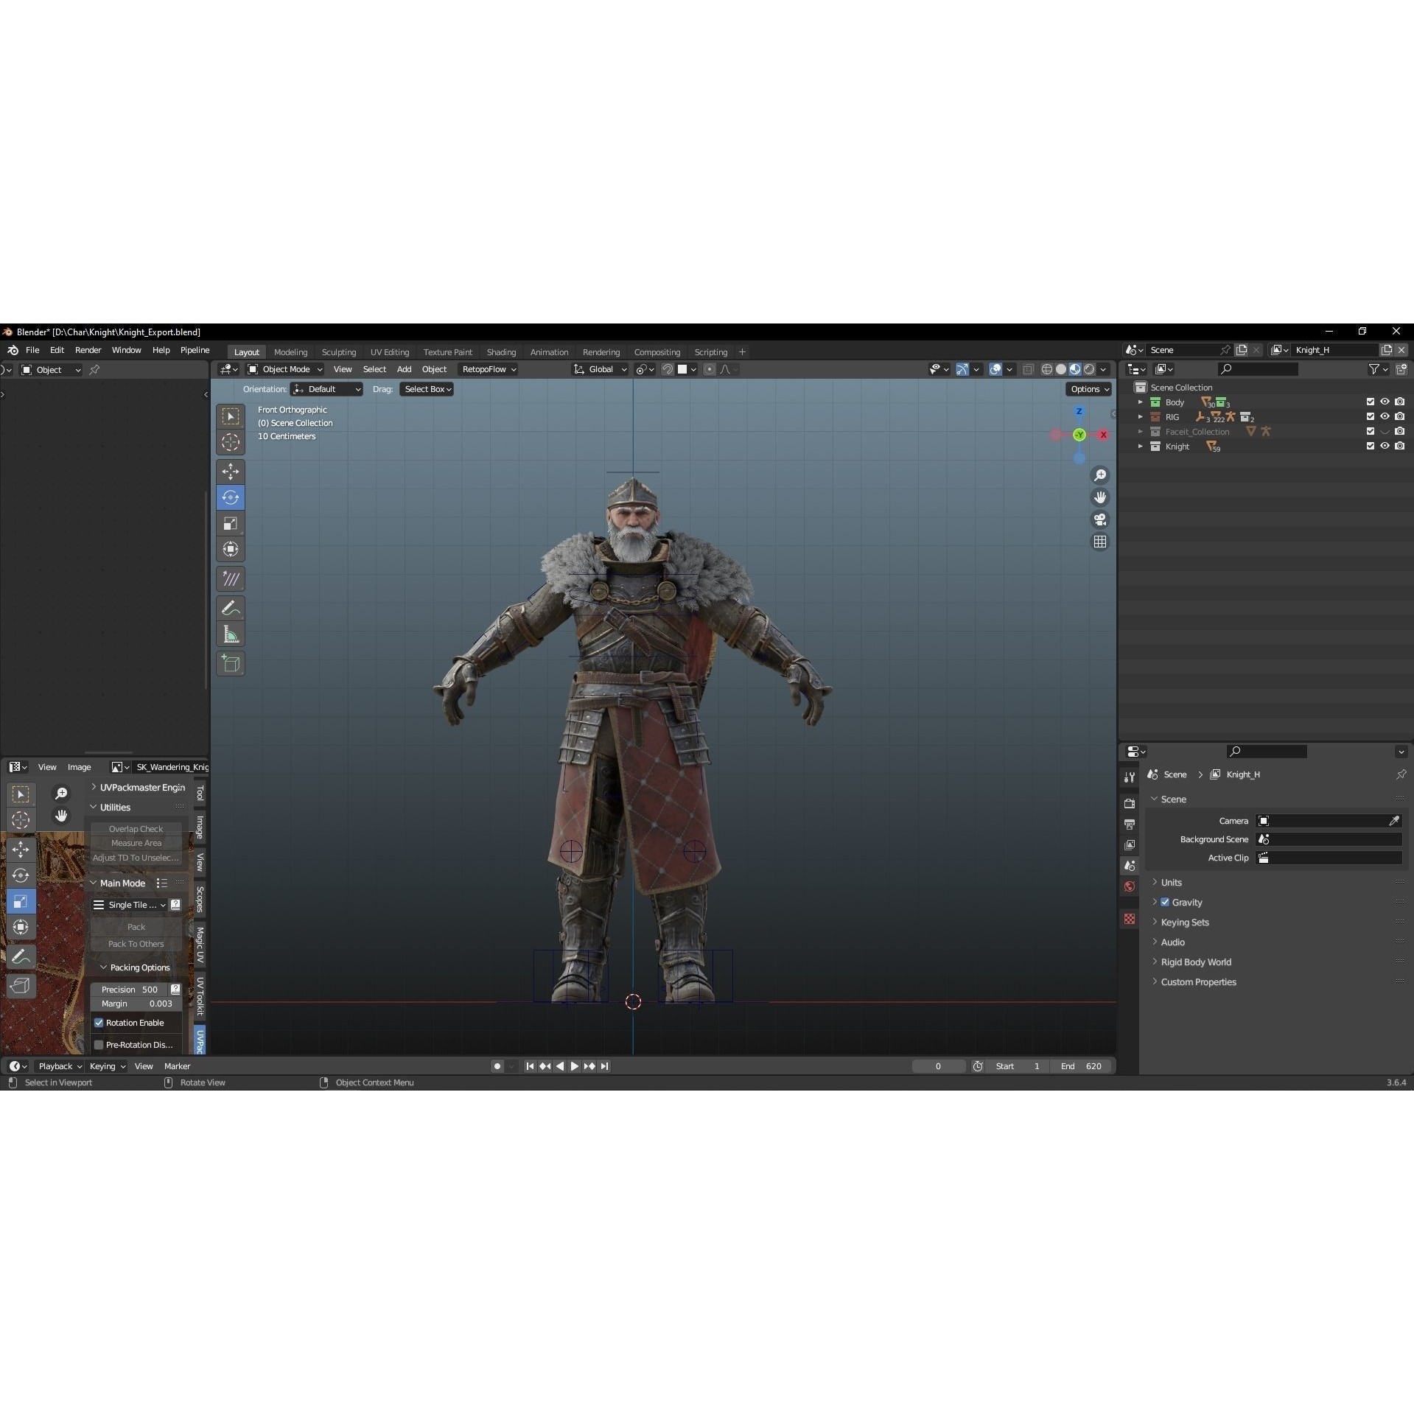Click the zoom magnifier icon in UV editor
The image size is (1414, 1414).
tap(62, 794)
